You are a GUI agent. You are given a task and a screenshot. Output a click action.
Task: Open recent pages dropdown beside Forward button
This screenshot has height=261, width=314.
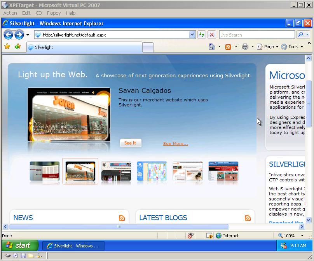(x=28, y=35)
